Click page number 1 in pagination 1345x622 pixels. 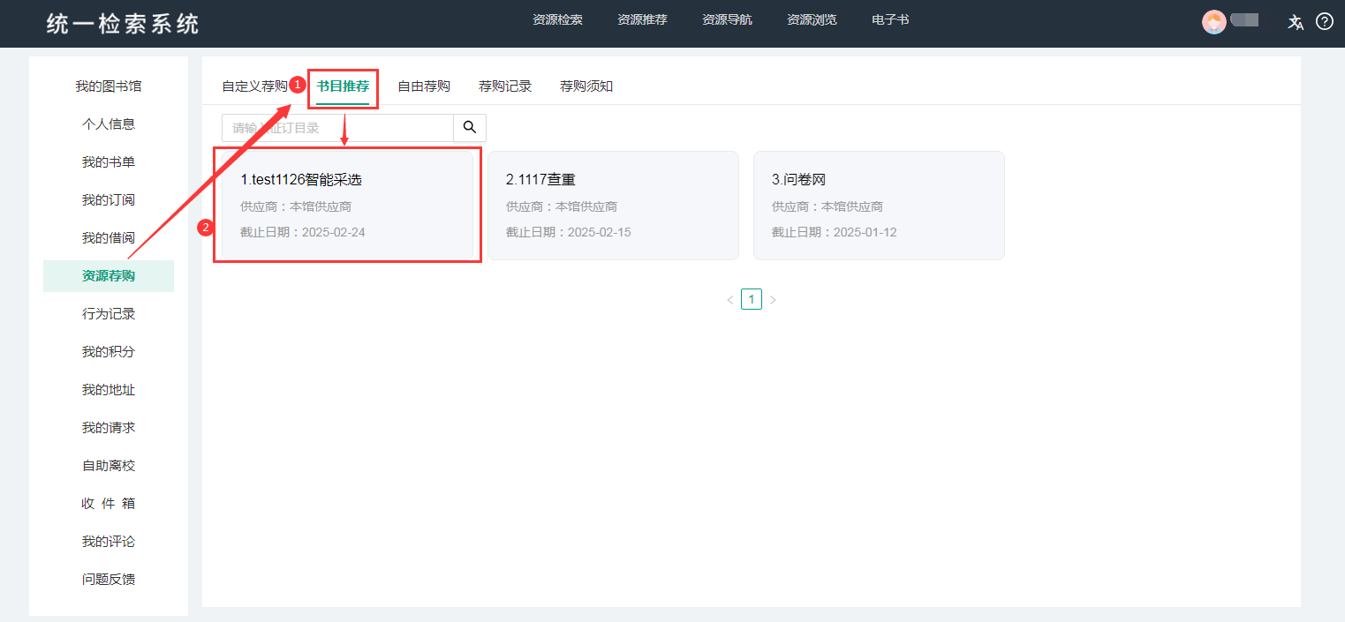point(751,299)
